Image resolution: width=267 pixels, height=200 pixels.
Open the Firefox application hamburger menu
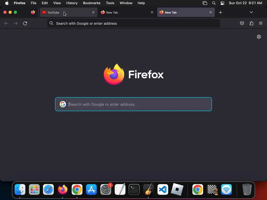pyautogui.click(x=261, y=23)
